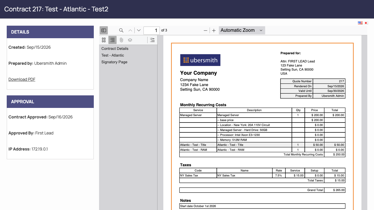Click the current outline item button
Screen dimensions: 374x210
[x=152, y=40]
